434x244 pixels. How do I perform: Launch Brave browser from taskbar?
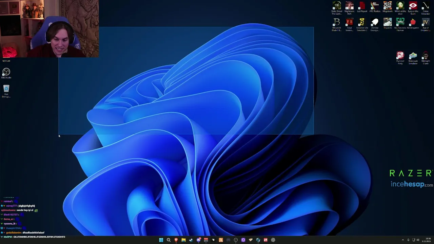pyautogui.click(x=176, y=240)
